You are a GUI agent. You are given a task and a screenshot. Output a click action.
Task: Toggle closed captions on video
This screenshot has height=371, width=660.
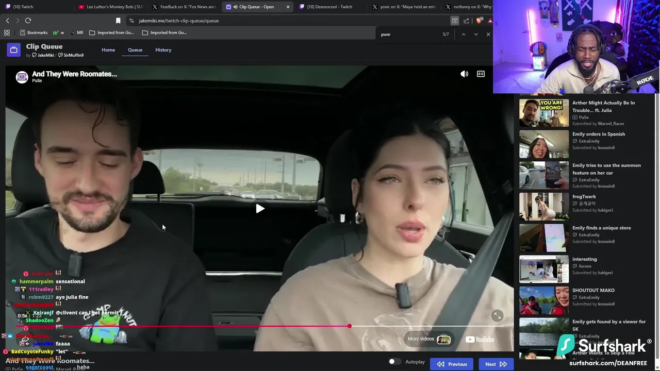[x=481, y=74]
